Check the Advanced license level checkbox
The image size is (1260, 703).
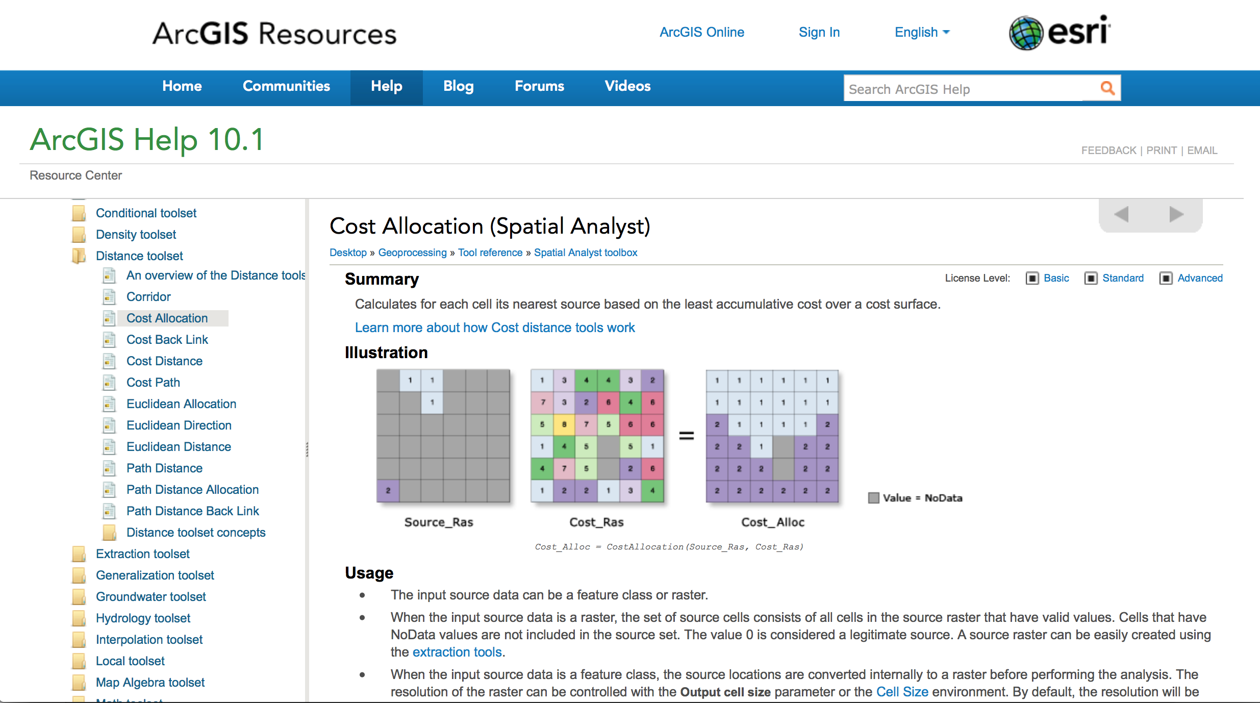pyautogui.click(x=1166, y=278)
